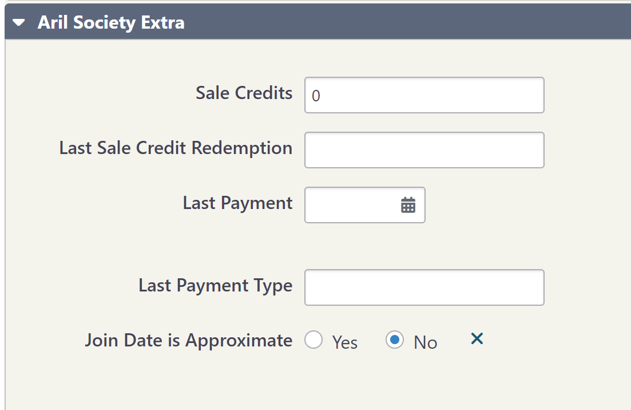Focus the Last Payment Type text field
Viewport: 631px width, 410px height.
424,287
